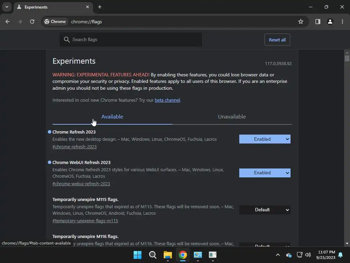
Task: Open the Windows Start menu
Action: (137, 255)
